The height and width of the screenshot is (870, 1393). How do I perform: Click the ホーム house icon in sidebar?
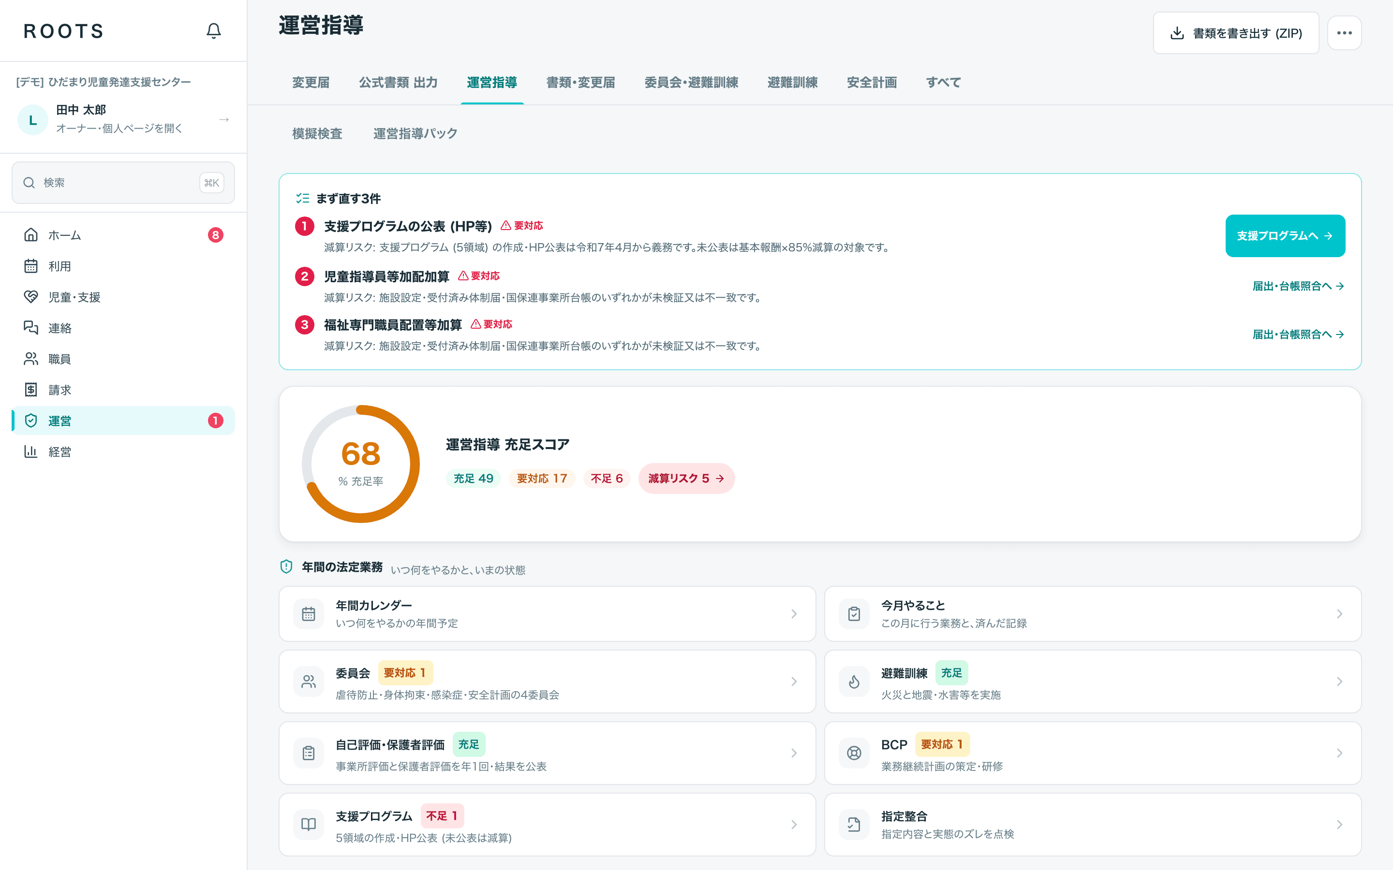click(x=31, y=235)
